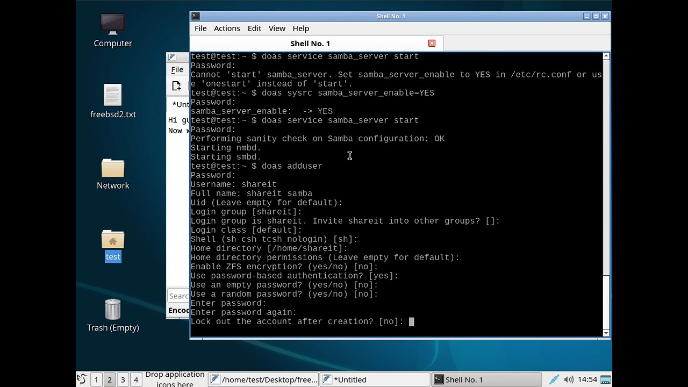688x387 pixels.
Task: Click 'Performing sanity check on Samba' line
Action: point(318,139)
